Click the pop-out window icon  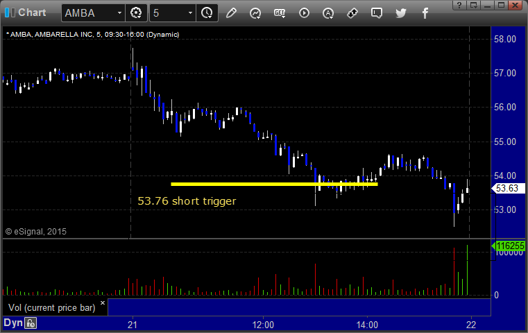tap(473, 5)
